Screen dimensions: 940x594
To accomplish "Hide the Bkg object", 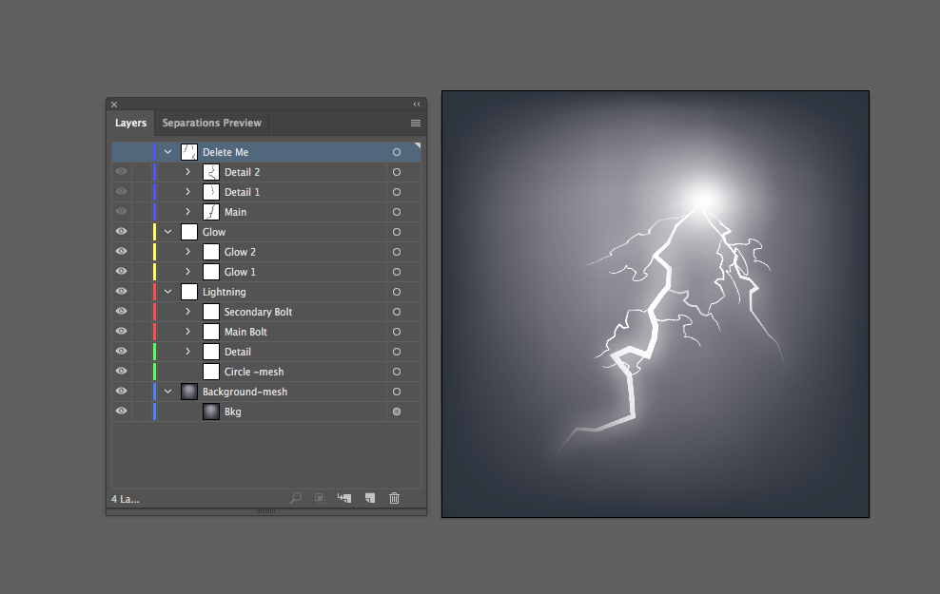I will 121,411.
